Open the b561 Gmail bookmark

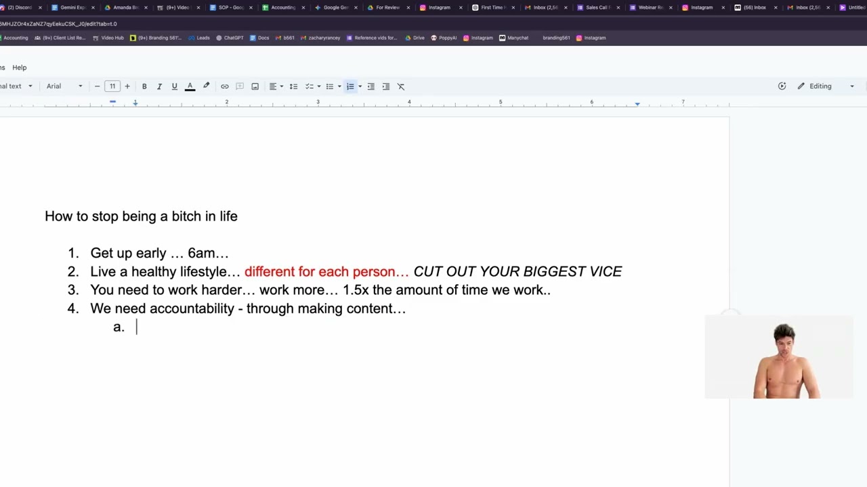click(285, 38)
